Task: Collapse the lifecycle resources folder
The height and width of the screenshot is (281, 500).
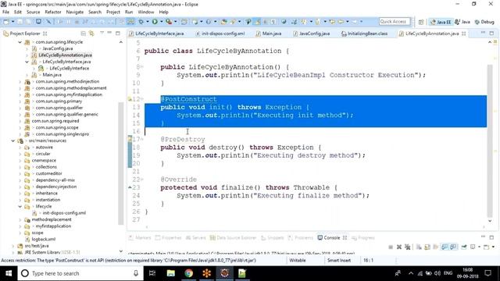Action: pyautogui.click(x=20, y=206)
